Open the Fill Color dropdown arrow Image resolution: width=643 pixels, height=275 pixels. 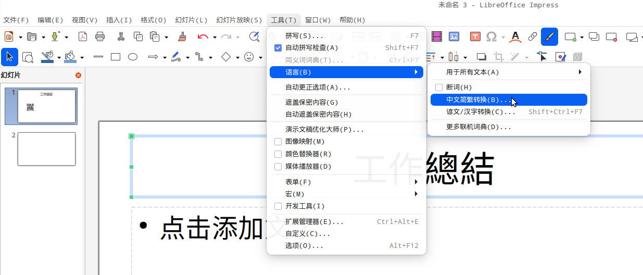[82, 57]
